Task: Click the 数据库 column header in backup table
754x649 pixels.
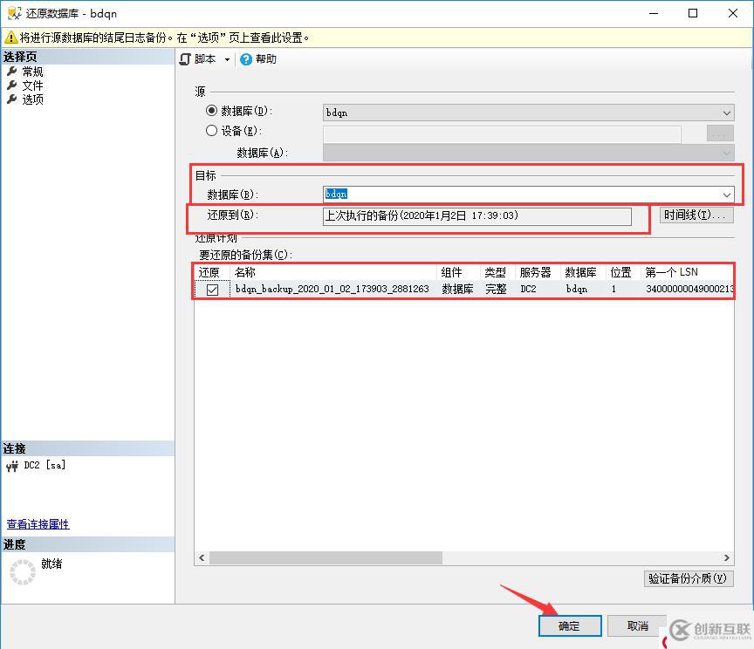Action: coord(583,272)
